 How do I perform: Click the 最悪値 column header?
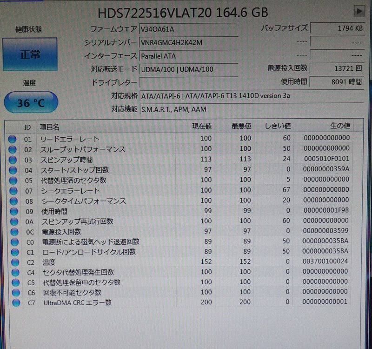(x=241, y=126)
